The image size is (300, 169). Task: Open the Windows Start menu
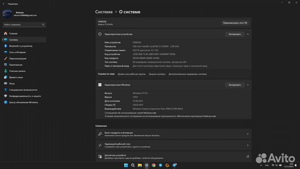coord(126,165)
